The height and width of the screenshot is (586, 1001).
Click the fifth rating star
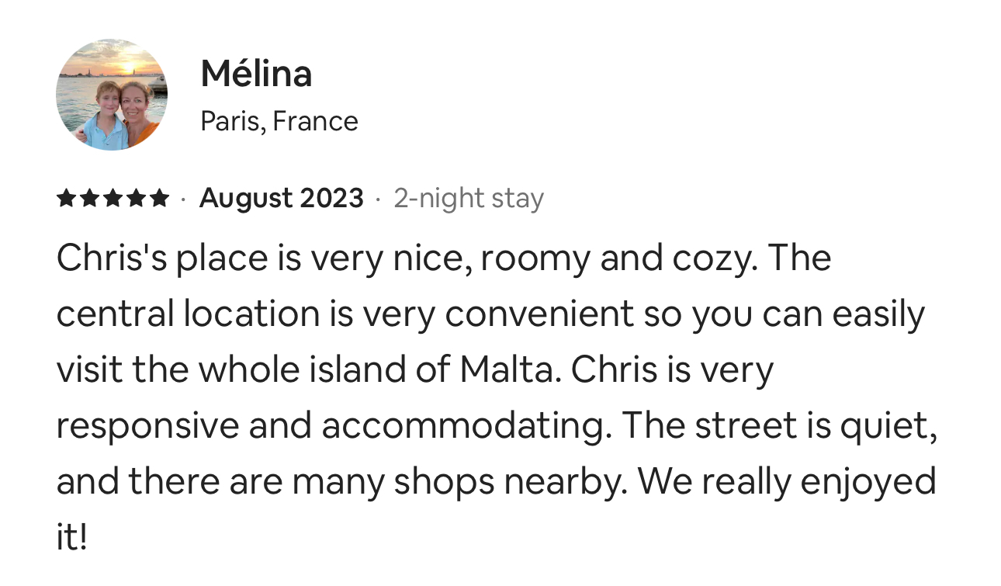(x=159, y=199)
